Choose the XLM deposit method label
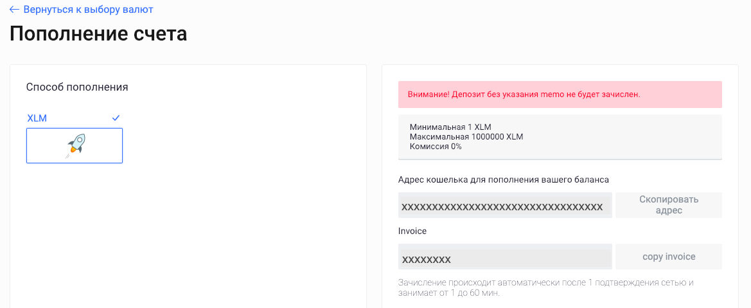 click(37, 118)
